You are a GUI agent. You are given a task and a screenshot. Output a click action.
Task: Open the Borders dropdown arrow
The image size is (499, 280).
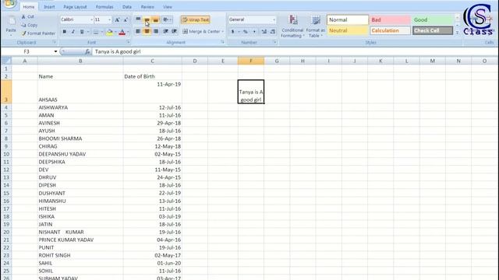click(102, 31)
